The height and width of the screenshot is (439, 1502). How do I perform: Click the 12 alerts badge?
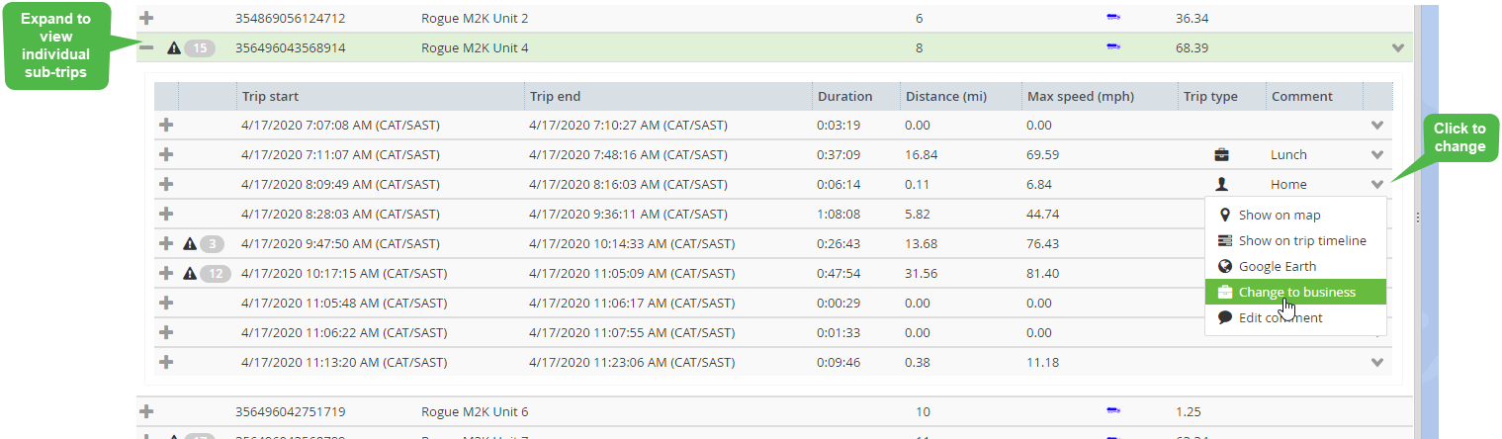pos(217,273)
